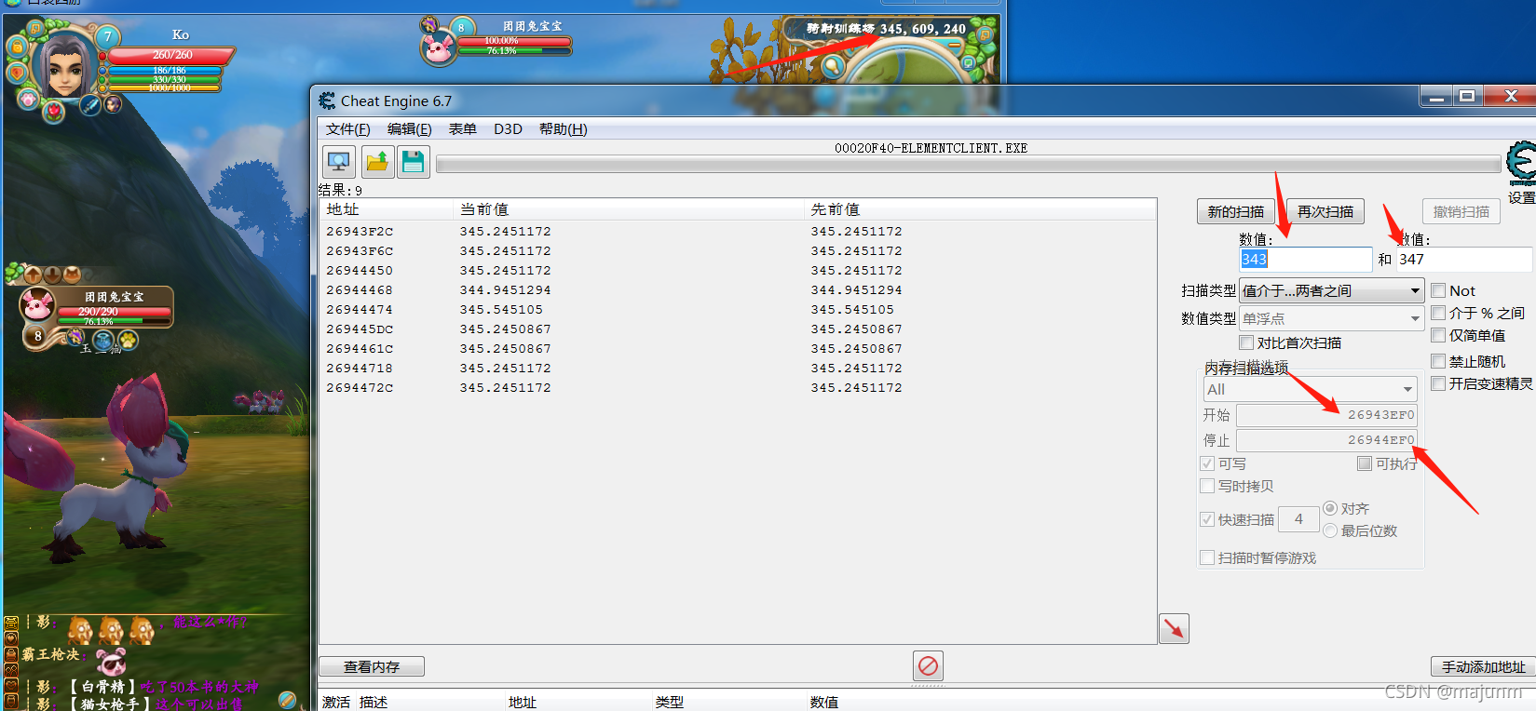Open the process selector icon
The image size is (1536, 711).
(339, 162)
